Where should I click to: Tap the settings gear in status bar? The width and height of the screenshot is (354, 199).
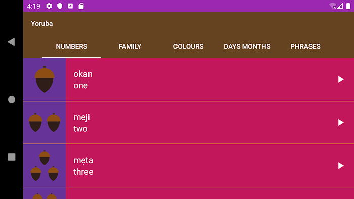click(x=49, y=6)
